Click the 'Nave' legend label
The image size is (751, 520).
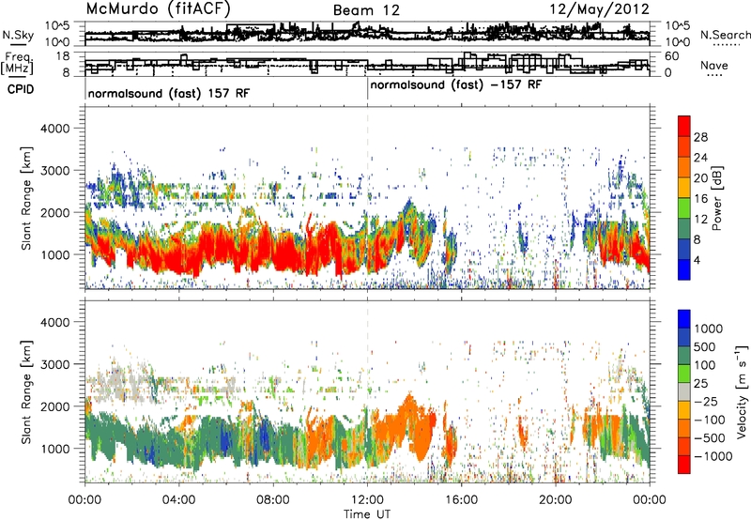713,65
